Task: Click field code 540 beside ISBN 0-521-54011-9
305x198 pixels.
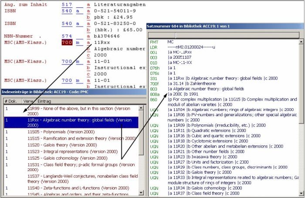Action: pos(67,11)
